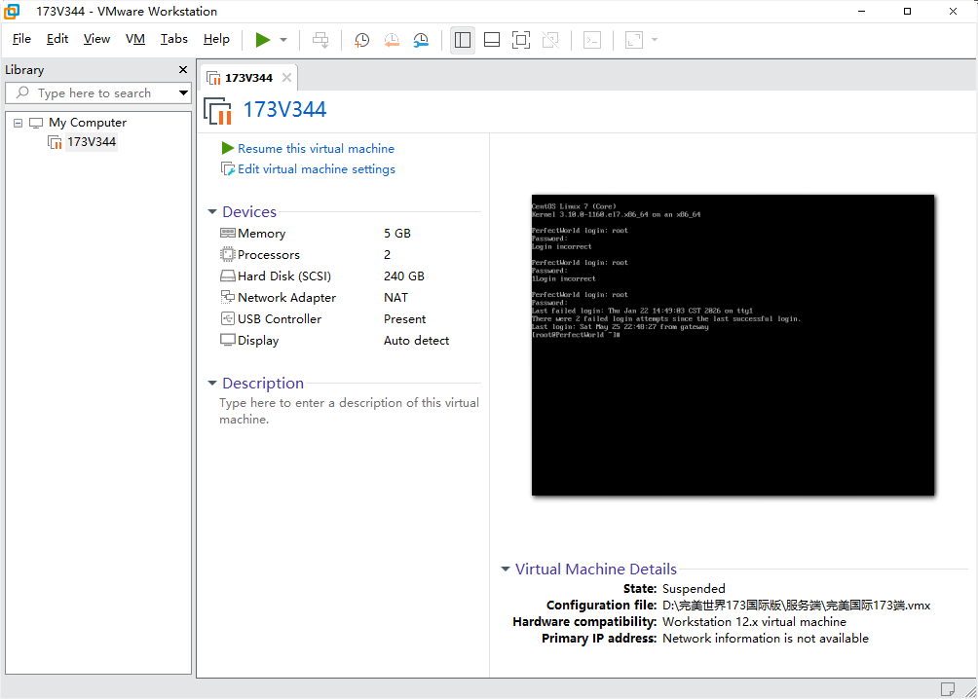Click the Network Adapter device icon
This screenshot has height=699, width=978.
click(228, 297)
